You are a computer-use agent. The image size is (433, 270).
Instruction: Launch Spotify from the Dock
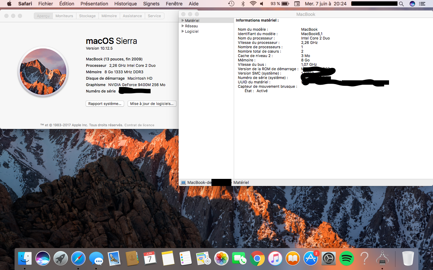[346, 259]
